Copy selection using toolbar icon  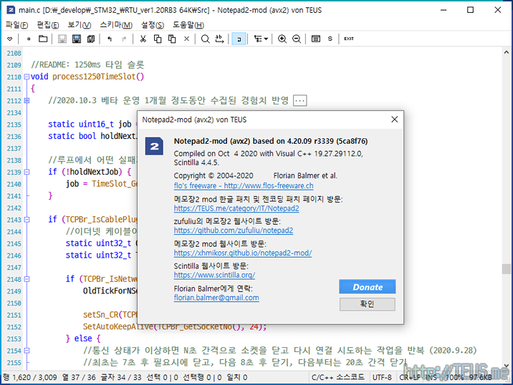click(x=158, y=39)
